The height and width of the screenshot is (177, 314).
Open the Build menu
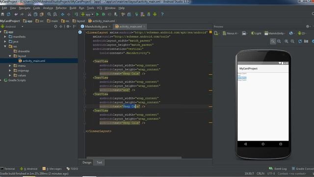click(73, 8)
